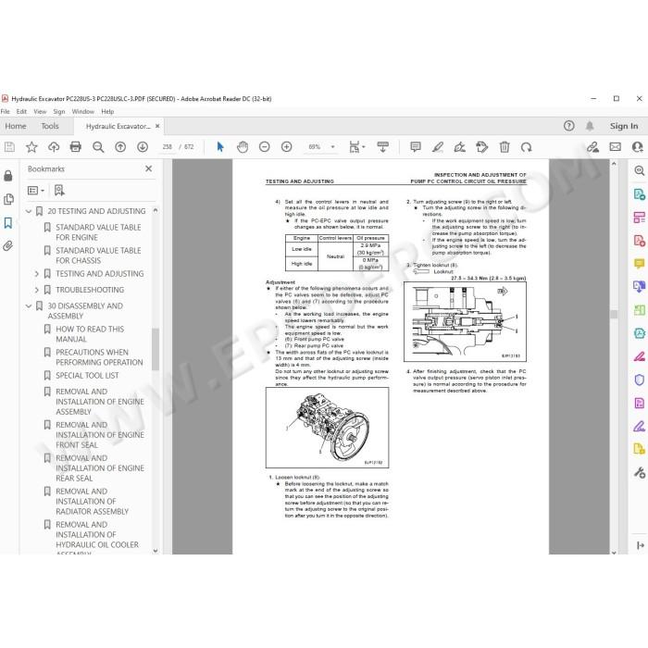
Task: Add a sticky note comment
Action: [416, 146]
